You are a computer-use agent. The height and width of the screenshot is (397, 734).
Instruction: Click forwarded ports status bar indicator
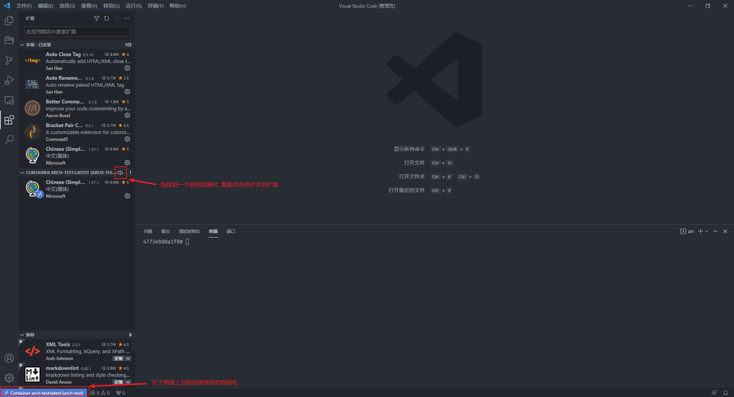pos(120,393)
